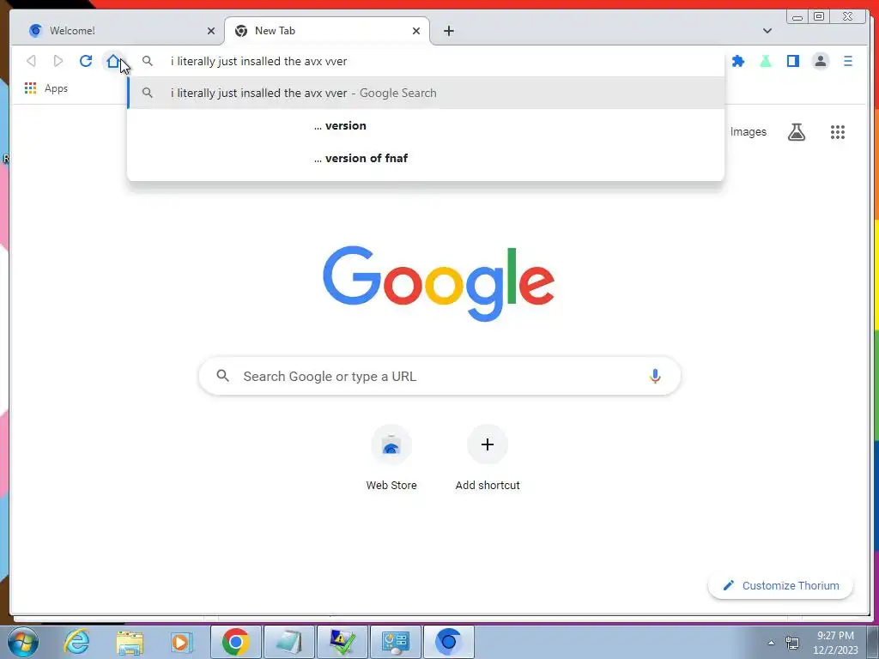
Task: Pick the '... version' suggestion
Action: pos(426,125)
